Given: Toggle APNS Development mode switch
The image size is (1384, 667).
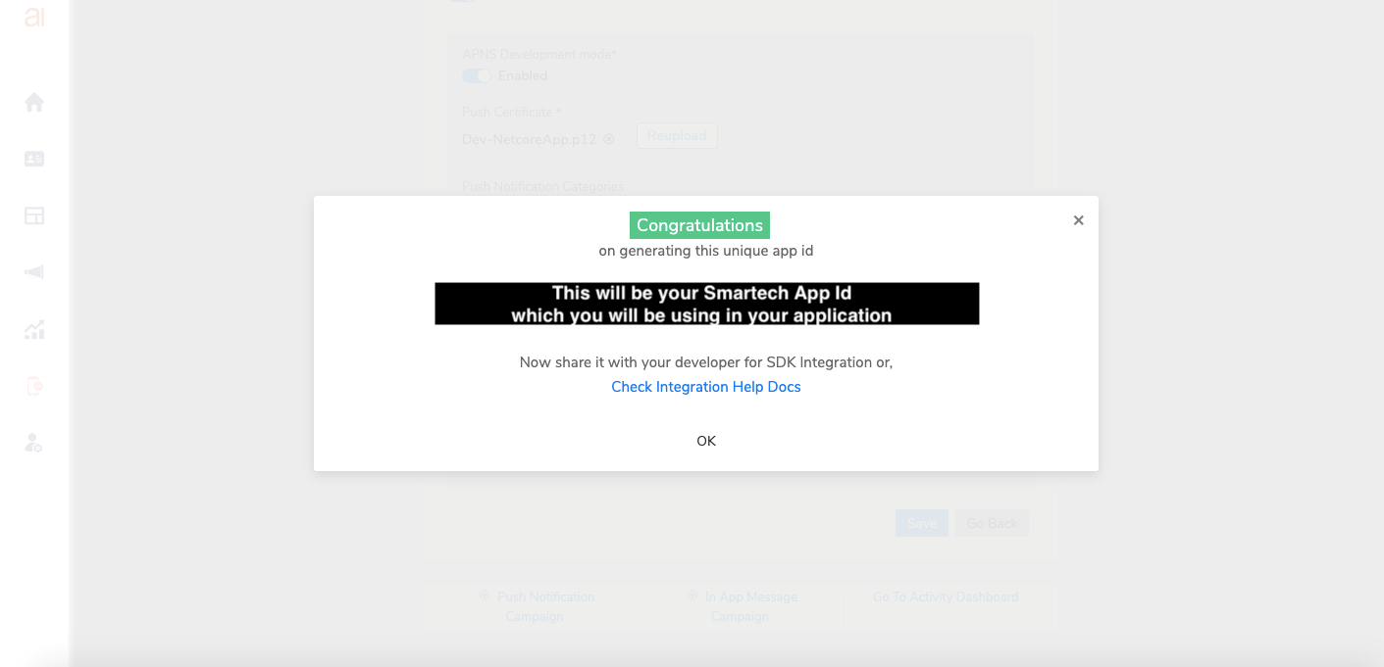Looking at the screenshot, I should click(x=477, y=75).
